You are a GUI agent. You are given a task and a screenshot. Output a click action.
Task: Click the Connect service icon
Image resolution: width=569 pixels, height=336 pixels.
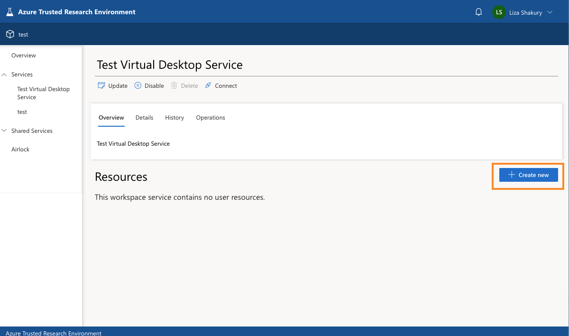tap(220, 85)
